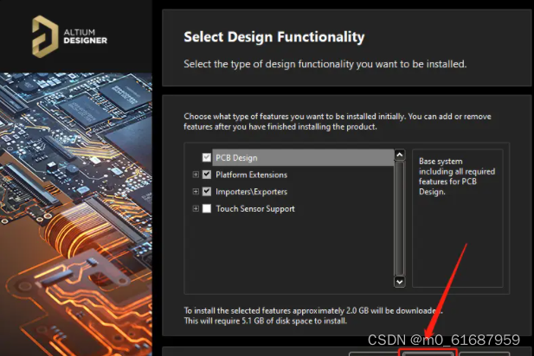Expand the Touch Sensor Support tree node
534x356 pixels.
196,208
